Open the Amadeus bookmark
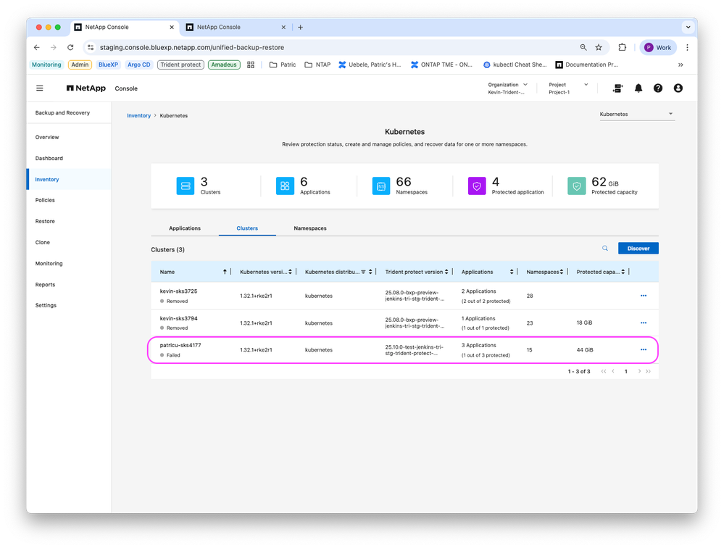Screen dimensions: 724x548 [x=224, y=65]
